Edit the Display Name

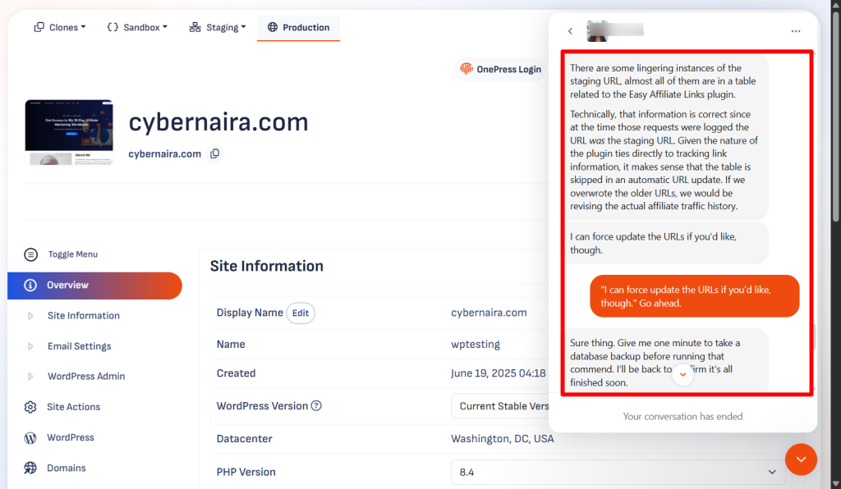click(301, 313)
